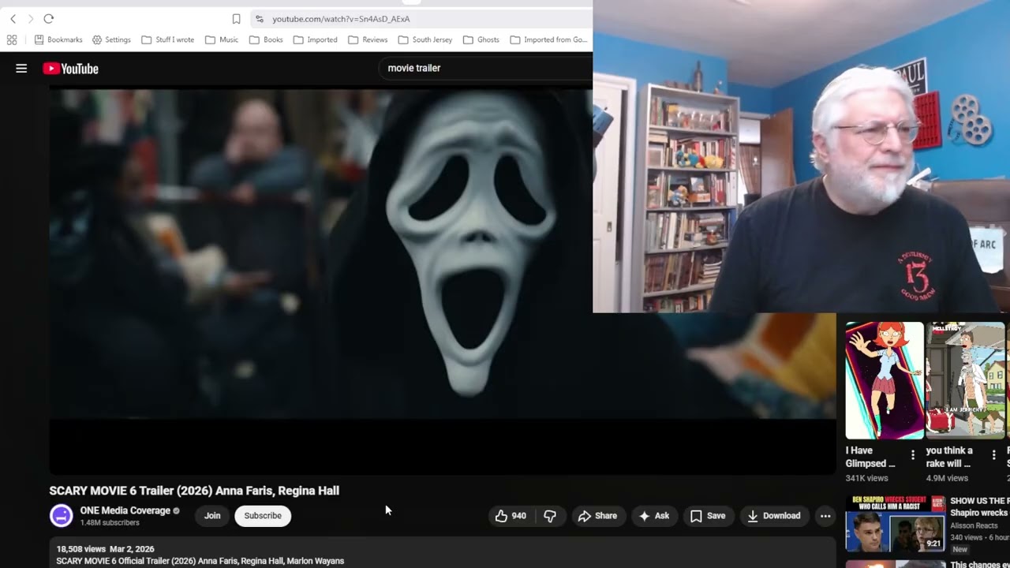The width and height of the screenshot is (1010, 568).
Task: Bookmark this page using the bookmark icon
Action: point(236,18)
